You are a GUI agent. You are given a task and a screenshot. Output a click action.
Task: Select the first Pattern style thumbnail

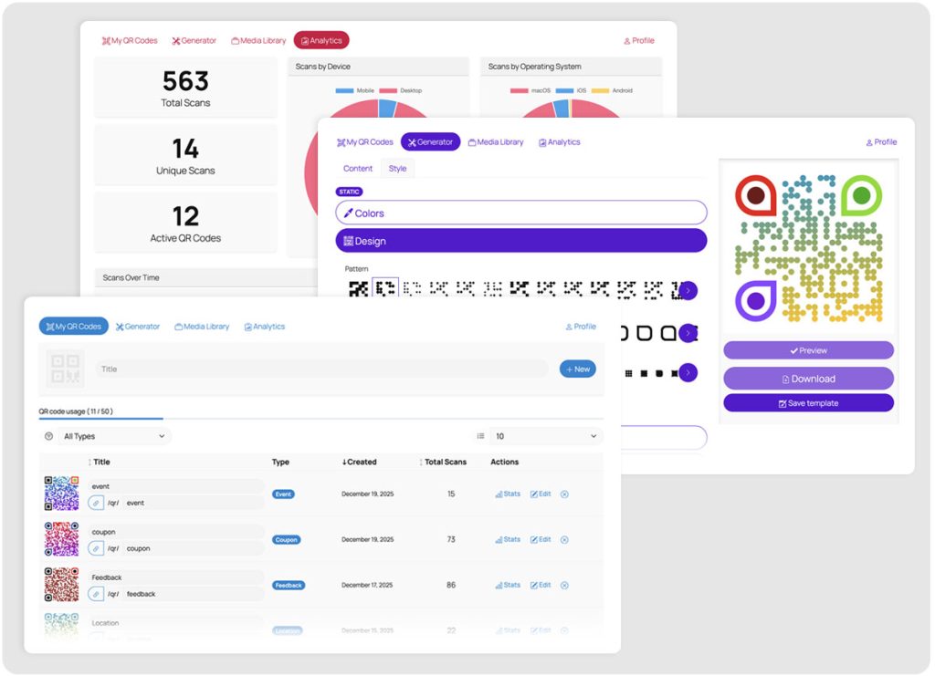tap(358, 290)
